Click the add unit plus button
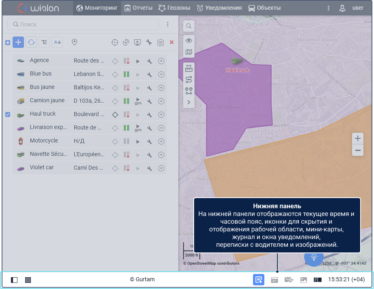Image resolution: width=374 pixels, height=289 pixels. tap(18, 42)
